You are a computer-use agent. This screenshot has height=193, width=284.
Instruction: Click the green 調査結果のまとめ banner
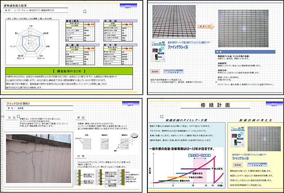[69, 71]
